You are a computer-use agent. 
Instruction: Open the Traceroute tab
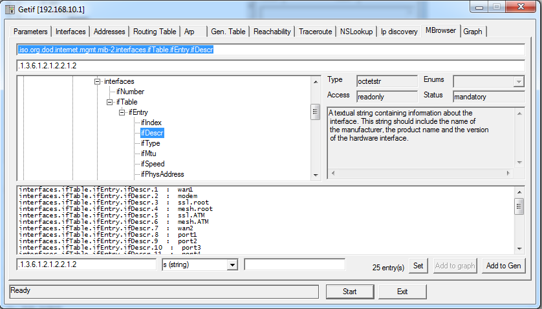click(x=315, y=32)
